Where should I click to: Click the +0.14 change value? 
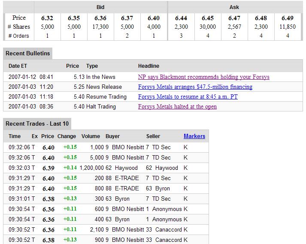[x=70, y=168]
